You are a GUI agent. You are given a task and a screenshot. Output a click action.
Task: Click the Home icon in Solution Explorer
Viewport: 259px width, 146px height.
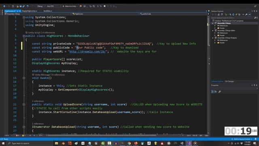219,15
